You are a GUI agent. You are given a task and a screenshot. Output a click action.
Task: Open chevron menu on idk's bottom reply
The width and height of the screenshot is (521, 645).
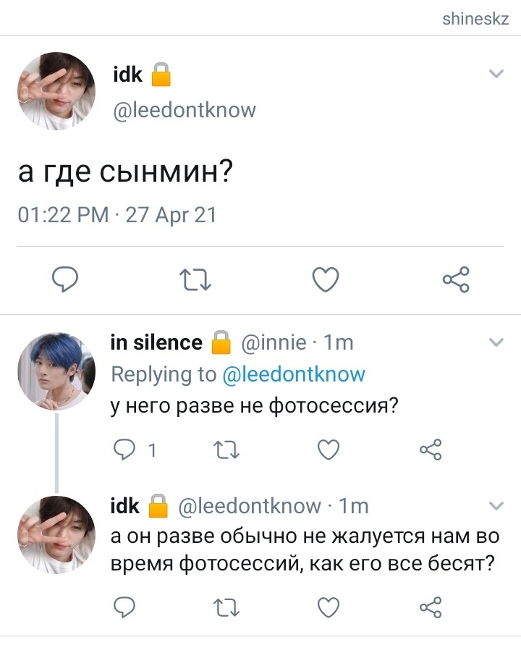pos(496,506)
